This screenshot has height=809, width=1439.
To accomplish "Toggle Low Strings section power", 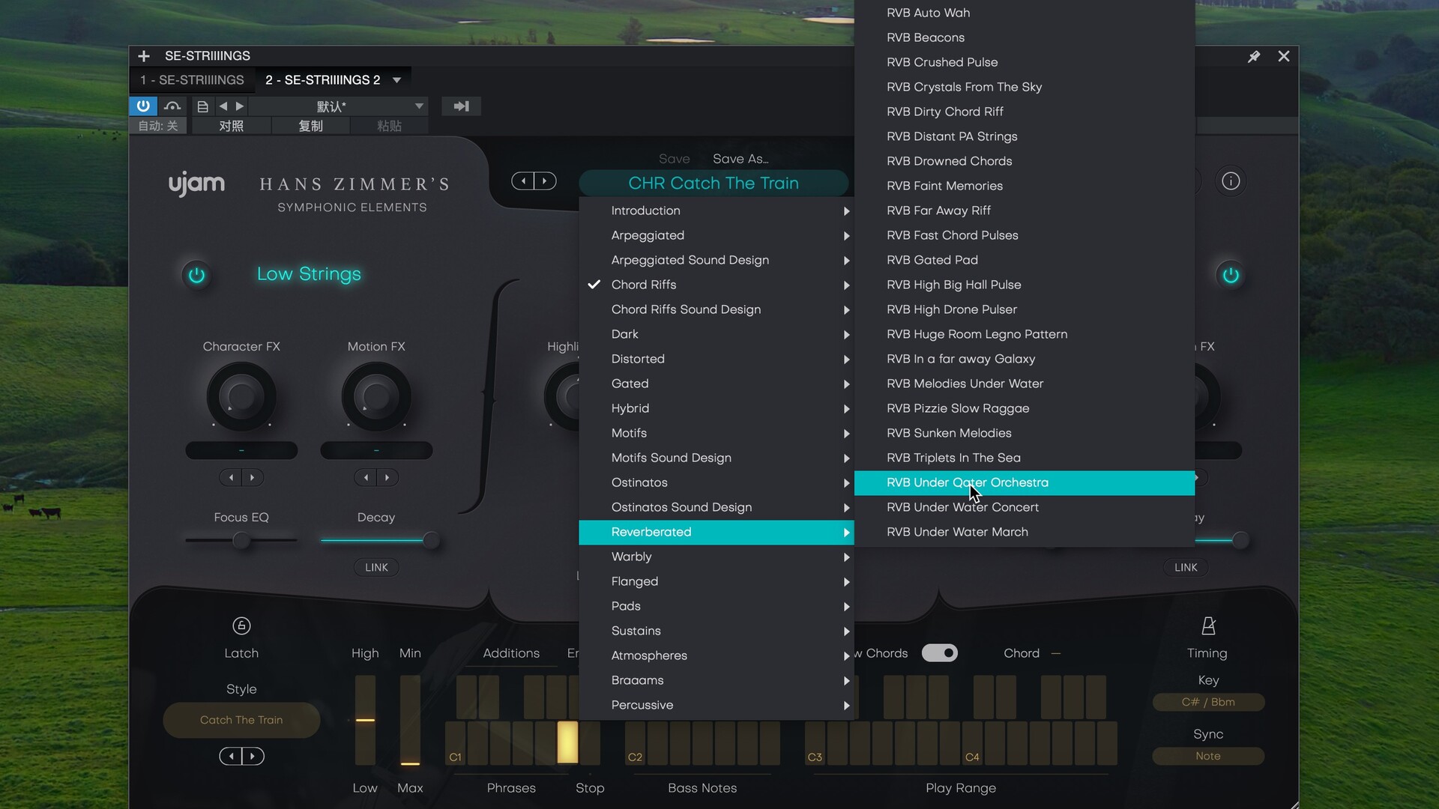I will pyautogui.click(x=196, y=275).
